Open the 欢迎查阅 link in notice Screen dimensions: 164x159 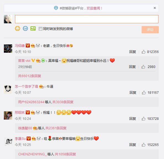94,8
